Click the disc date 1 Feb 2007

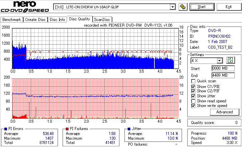point(218,42)
